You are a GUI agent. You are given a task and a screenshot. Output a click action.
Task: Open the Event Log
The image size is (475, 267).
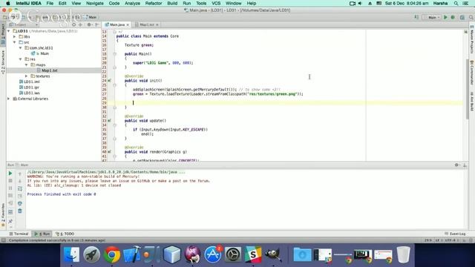tap(455, 234)
